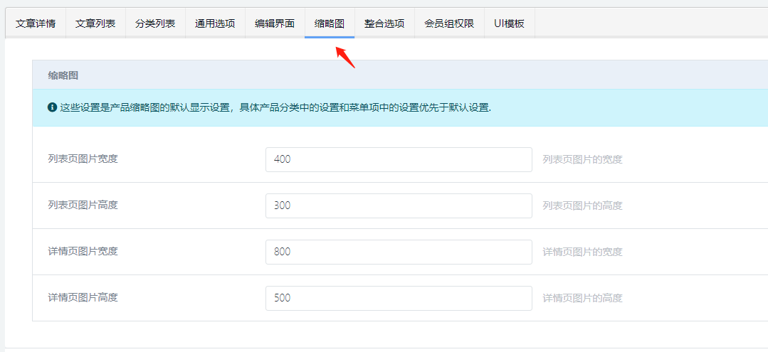Click the 列表页图片高度 field showing 300
The height and width of the screenshot is (352, 768).
pyautogui.click(x=399, y=206)
